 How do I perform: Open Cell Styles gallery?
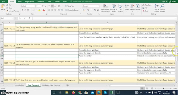[120, 8]
